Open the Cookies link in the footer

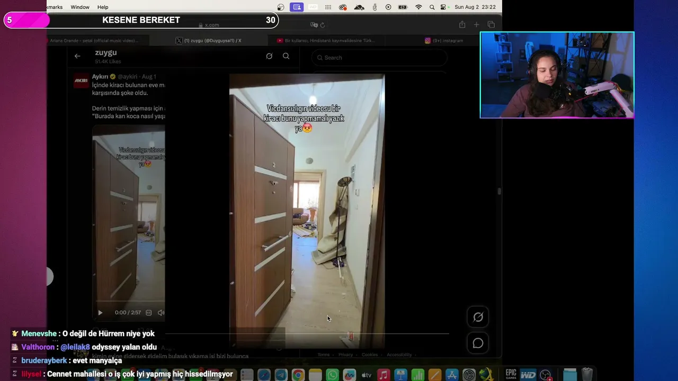coord(370,355)
